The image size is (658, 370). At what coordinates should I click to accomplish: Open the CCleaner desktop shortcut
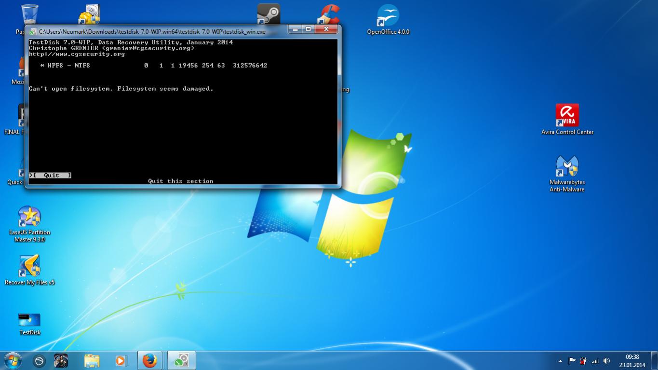[x=330, y=14]
